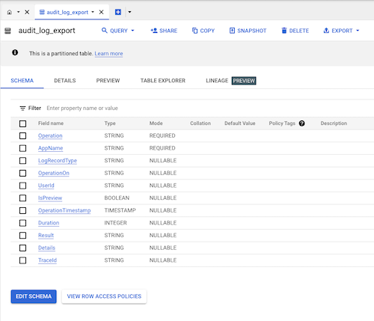Screen dimensions: 374x321
Task: Open the Result field link
Action: click(46, 236)
